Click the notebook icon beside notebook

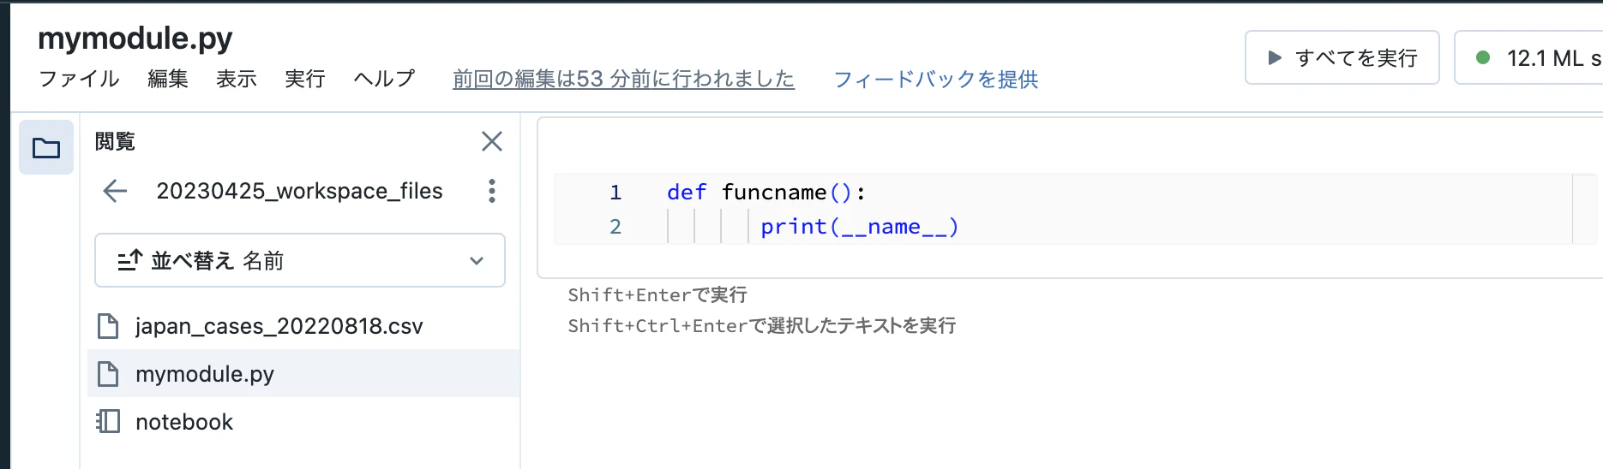[x=108, y=422]
